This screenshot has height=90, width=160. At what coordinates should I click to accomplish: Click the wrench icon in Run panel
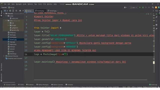click(156, 17)
